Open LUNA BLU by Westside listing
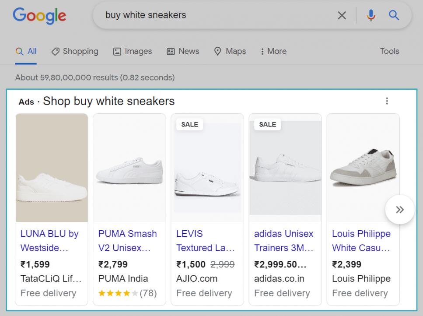 click(49, 241)
